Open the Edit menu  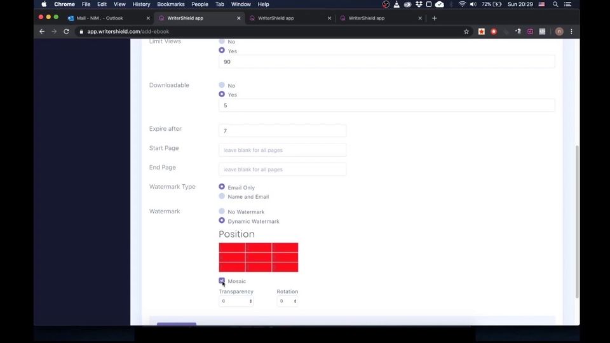(x=102, y=4)
